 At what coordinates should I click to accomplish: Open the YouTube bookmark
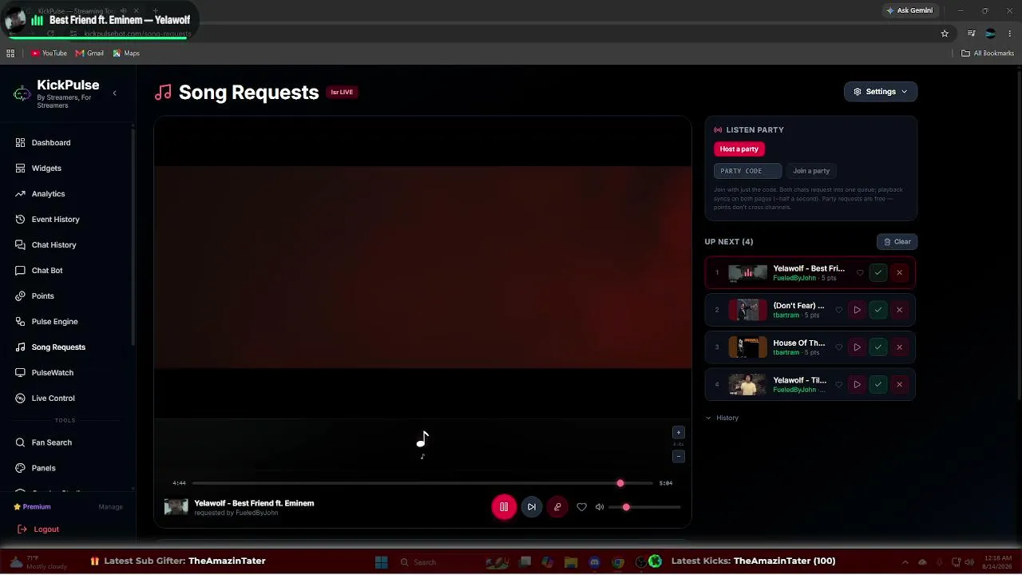(x=49, y=54)
